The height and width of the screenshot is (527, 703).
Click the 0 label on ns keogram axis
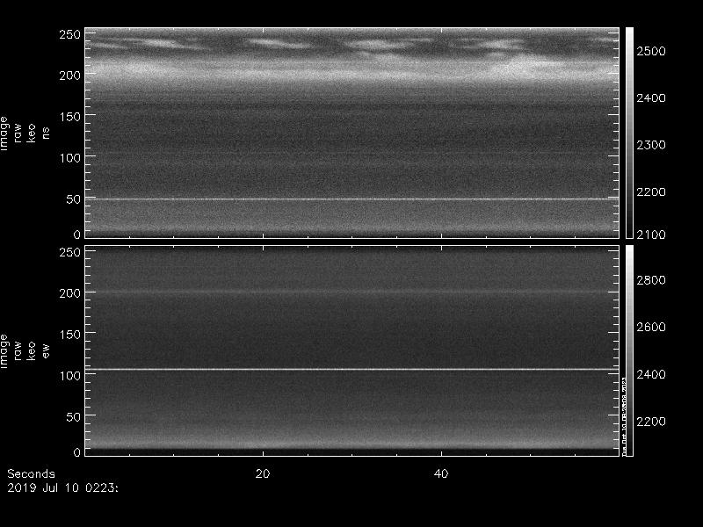pos(77,234)
